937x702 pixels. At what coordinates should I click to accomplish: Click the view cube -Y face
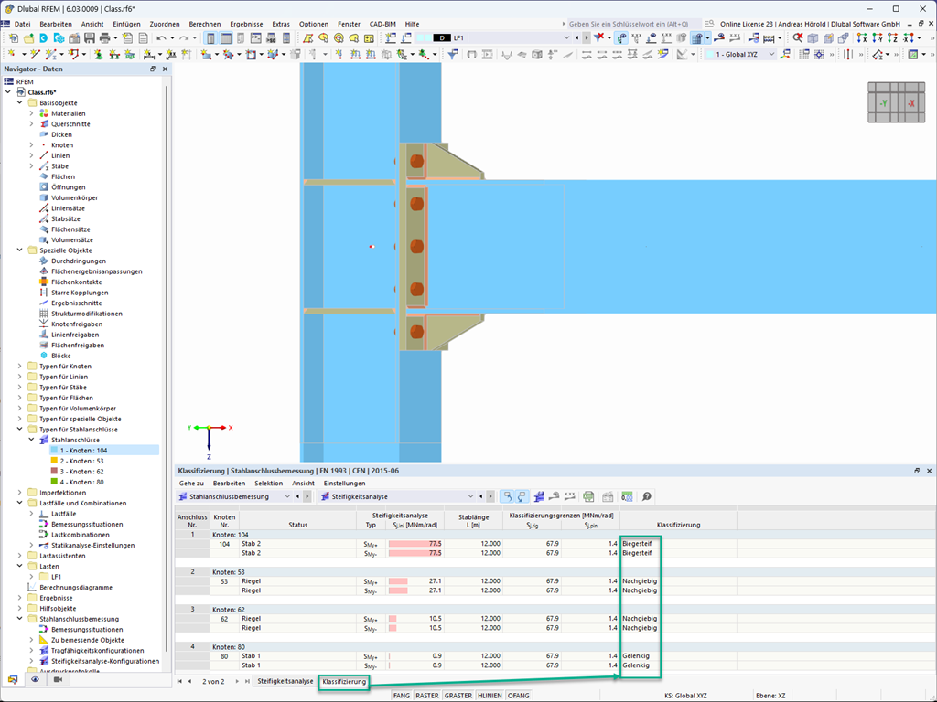(x=883, y=103)
